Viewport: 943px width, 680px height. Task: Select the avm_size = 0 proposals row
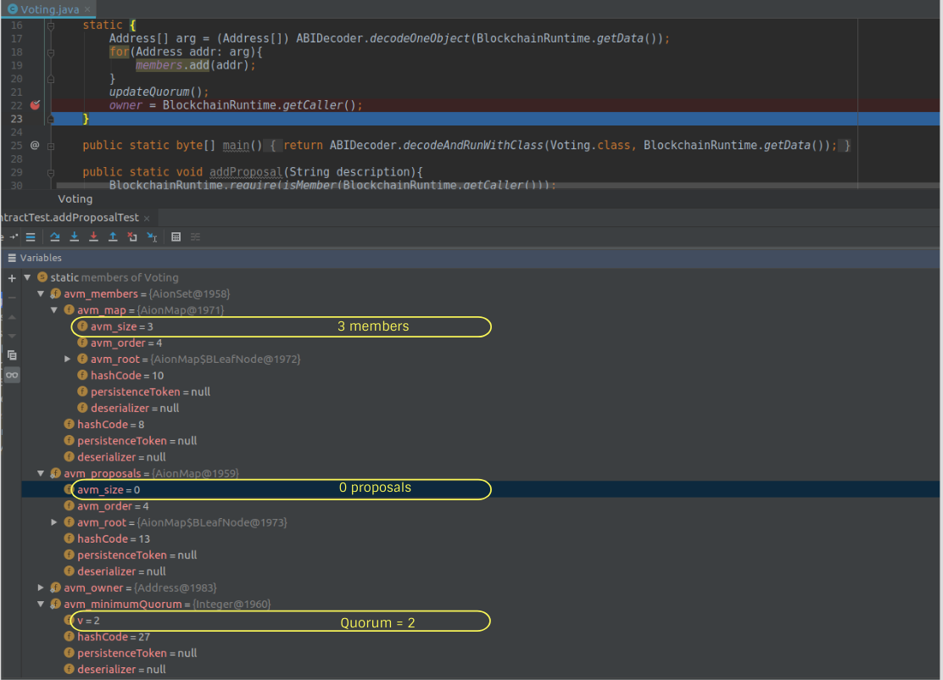tap(480, 489)
